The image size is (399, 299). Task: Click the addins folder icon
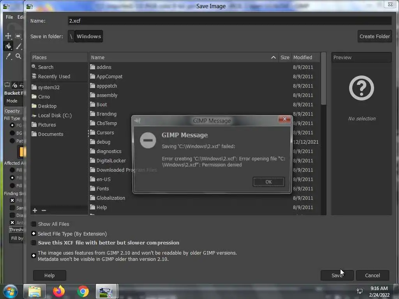pyautogui.click(x=93, y=67)
